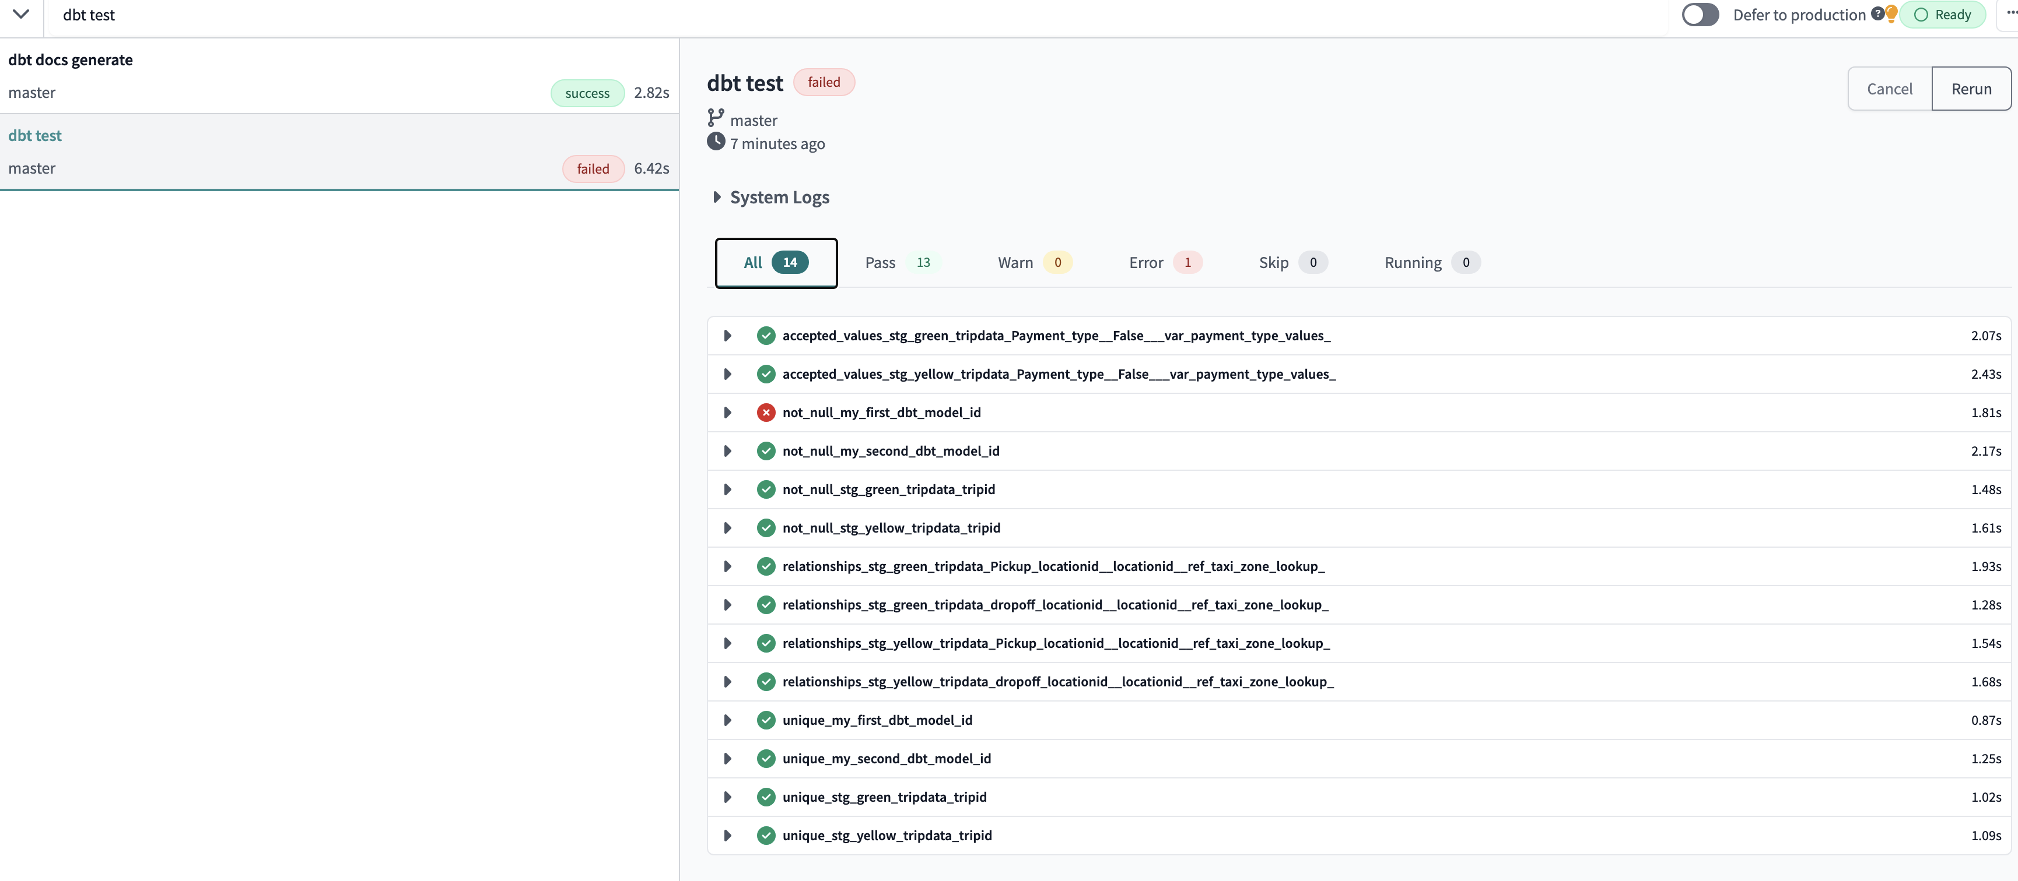Click green check for not_null_stg_green_tripdata_tripid
Image resolution: width=2018 pixels, height=881 pixels.
pos(766,489)
